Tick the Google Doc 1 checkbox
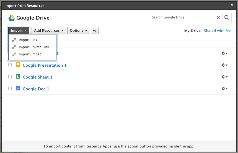This screenshot has width=238, height=153. click(10, 88)
